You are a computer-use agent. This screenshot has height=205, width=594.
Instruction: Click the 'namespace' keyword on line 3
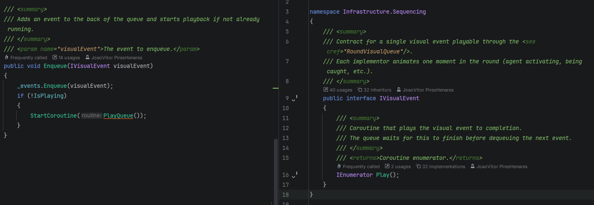pyautogui.click(x=325, y=12)
